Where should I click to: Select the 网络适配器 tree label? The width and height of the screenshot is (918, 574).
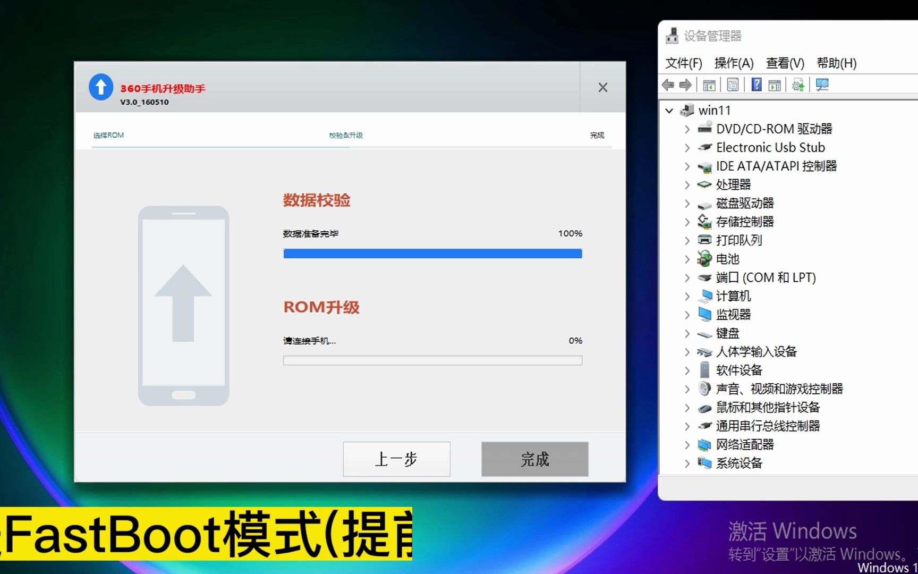pyautogui.click(x=745, y=444)
